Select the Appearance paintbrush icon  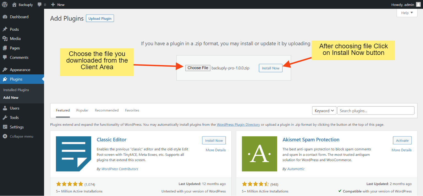(5, 70)
